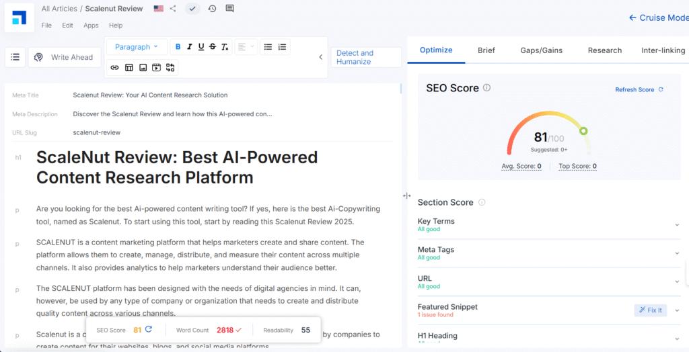Toggle underline formatting
This screenshot has width=689, height=352.
[x=201, y=47]
